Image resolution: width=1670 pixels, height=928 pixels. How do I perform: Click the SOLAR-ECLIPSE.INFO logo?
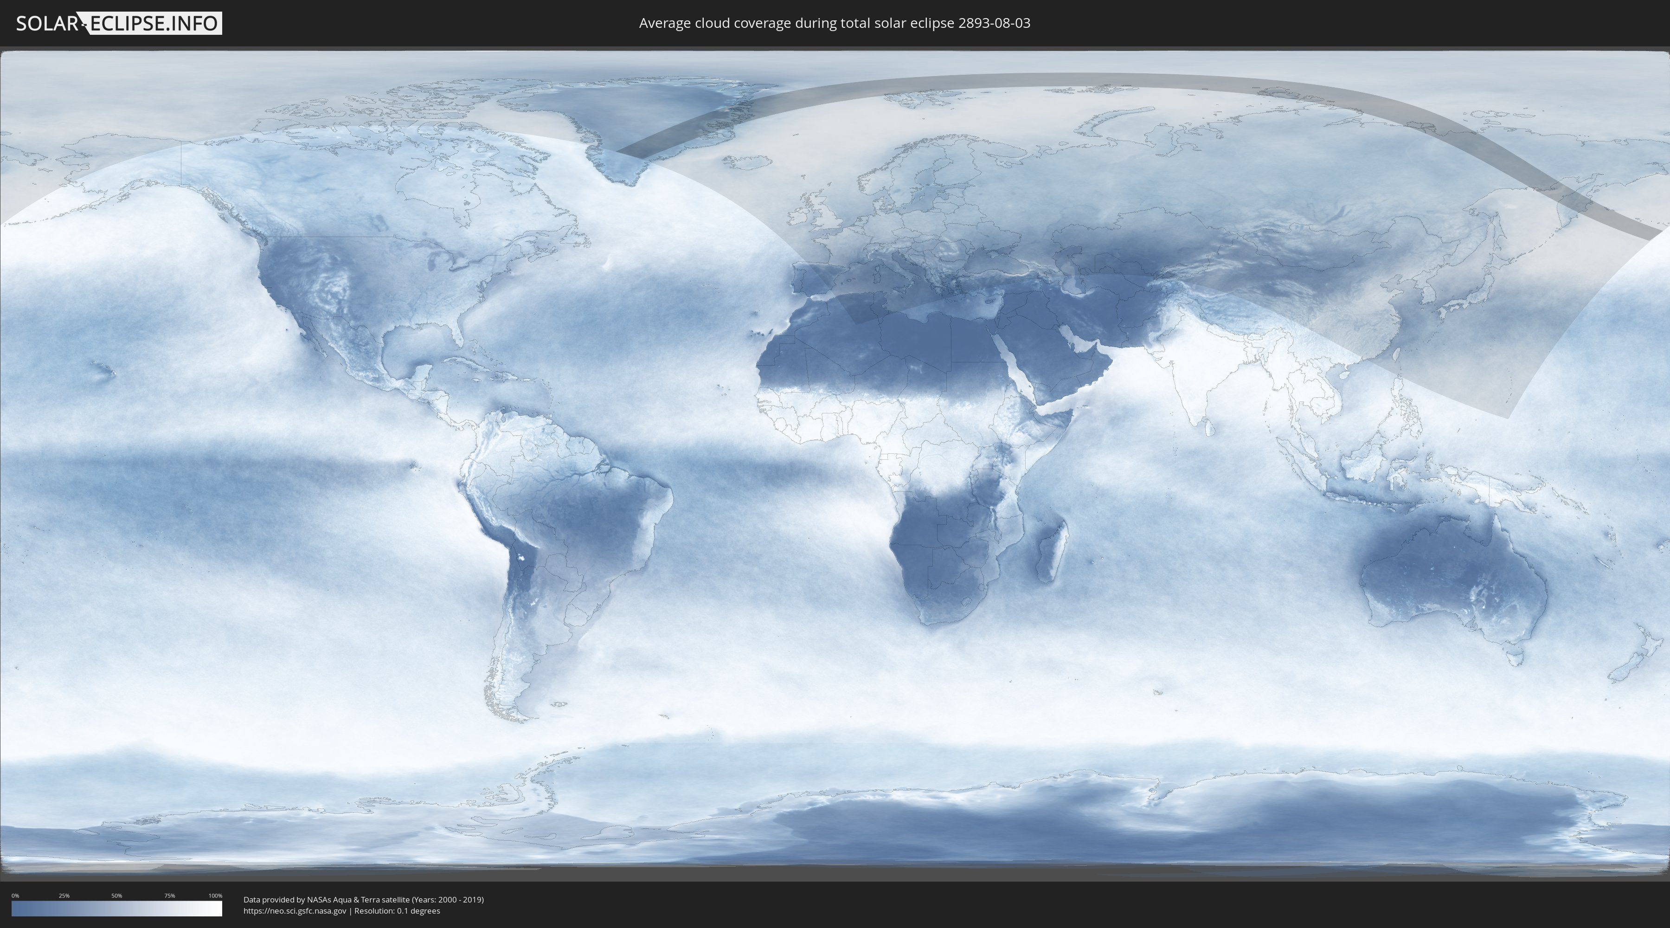[x=119, y=23]
